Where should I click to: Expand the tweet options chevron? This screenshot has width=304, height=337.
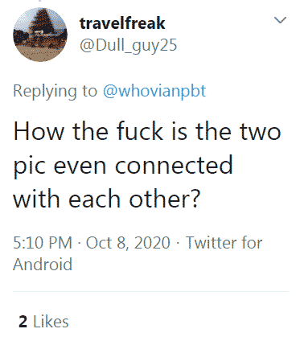[x=281, y=20]
